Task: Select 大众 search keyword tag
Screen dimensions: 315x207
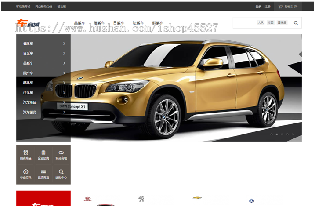Action: (261, 22)
